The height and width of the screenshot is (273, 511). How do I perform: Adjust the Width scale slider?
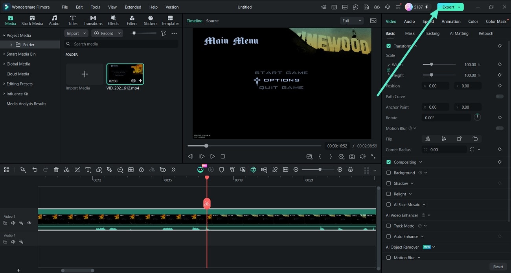[439, 64]
